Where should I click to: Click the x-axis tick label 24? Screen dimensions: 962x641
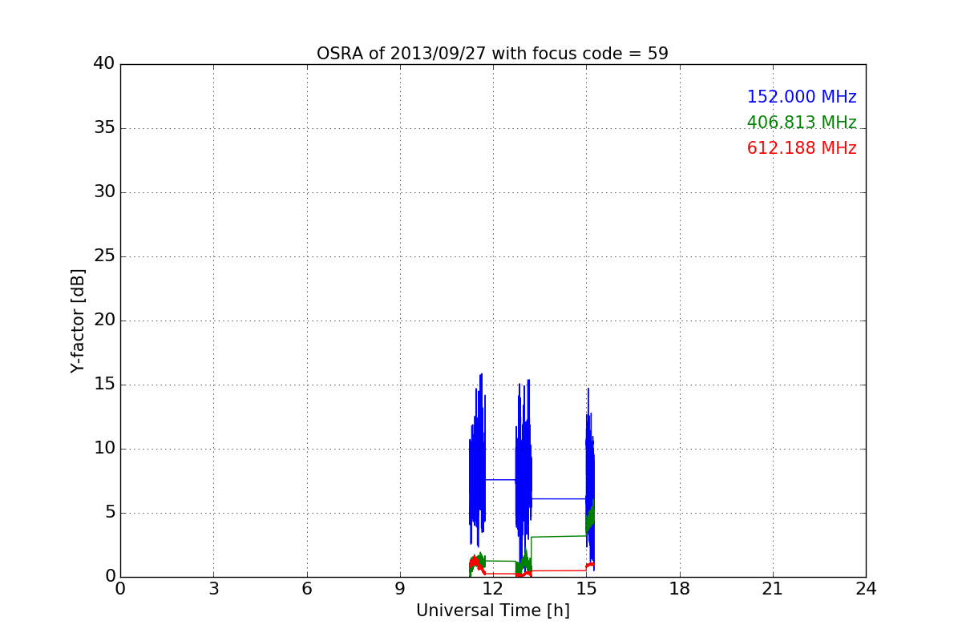pos(866,589)
